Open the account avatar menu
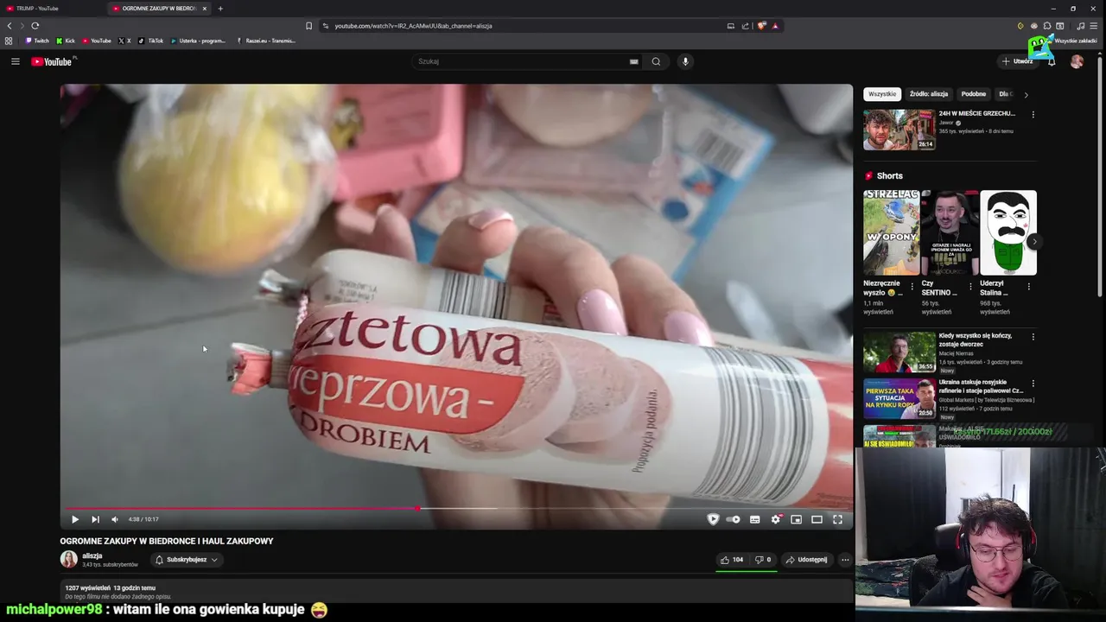 point(1077,61)
